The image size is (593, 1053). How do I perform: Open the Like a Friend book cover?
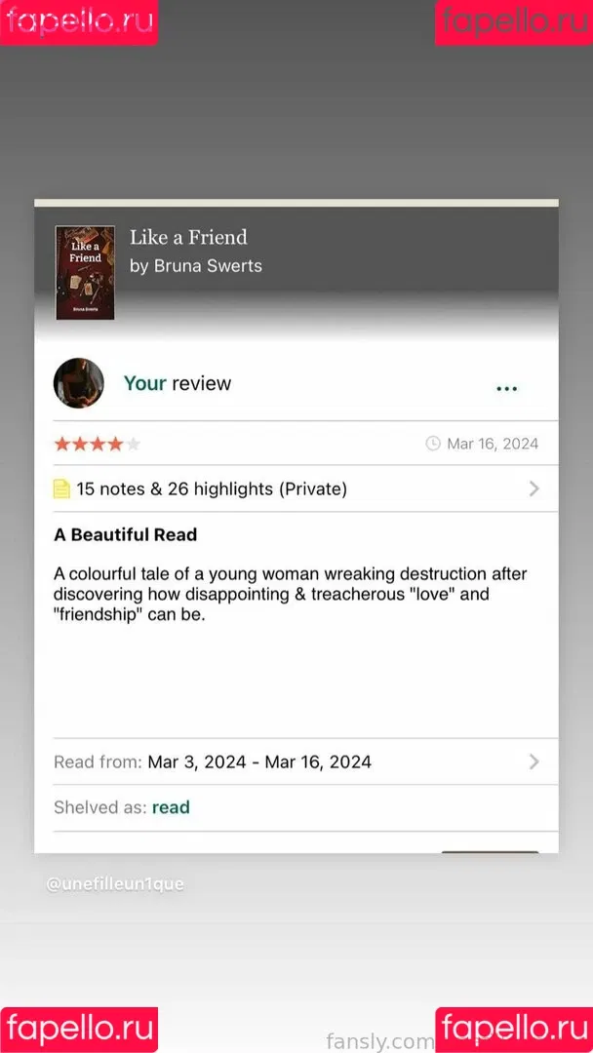[85, 273]
